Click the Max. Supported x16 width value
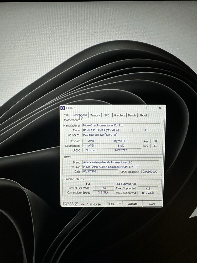The height and width of the screenshot is (263, 197). pyautogui.click(x=148, y=189)
